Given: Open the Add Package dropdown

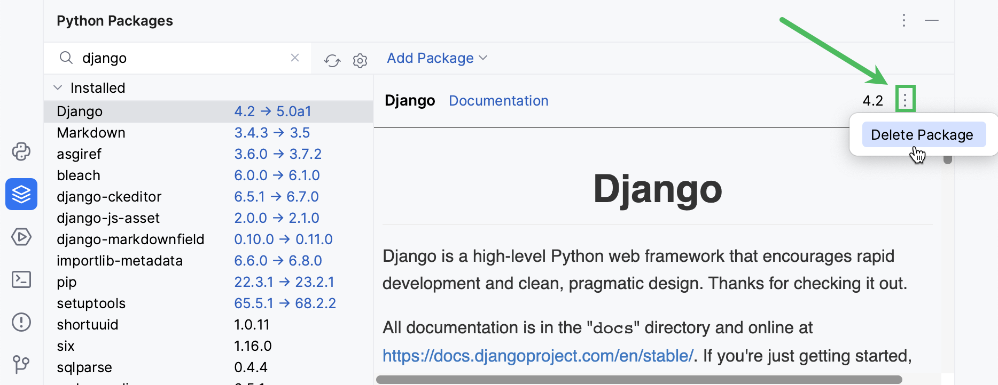Looking at the screenshot, I should point(437,58).
